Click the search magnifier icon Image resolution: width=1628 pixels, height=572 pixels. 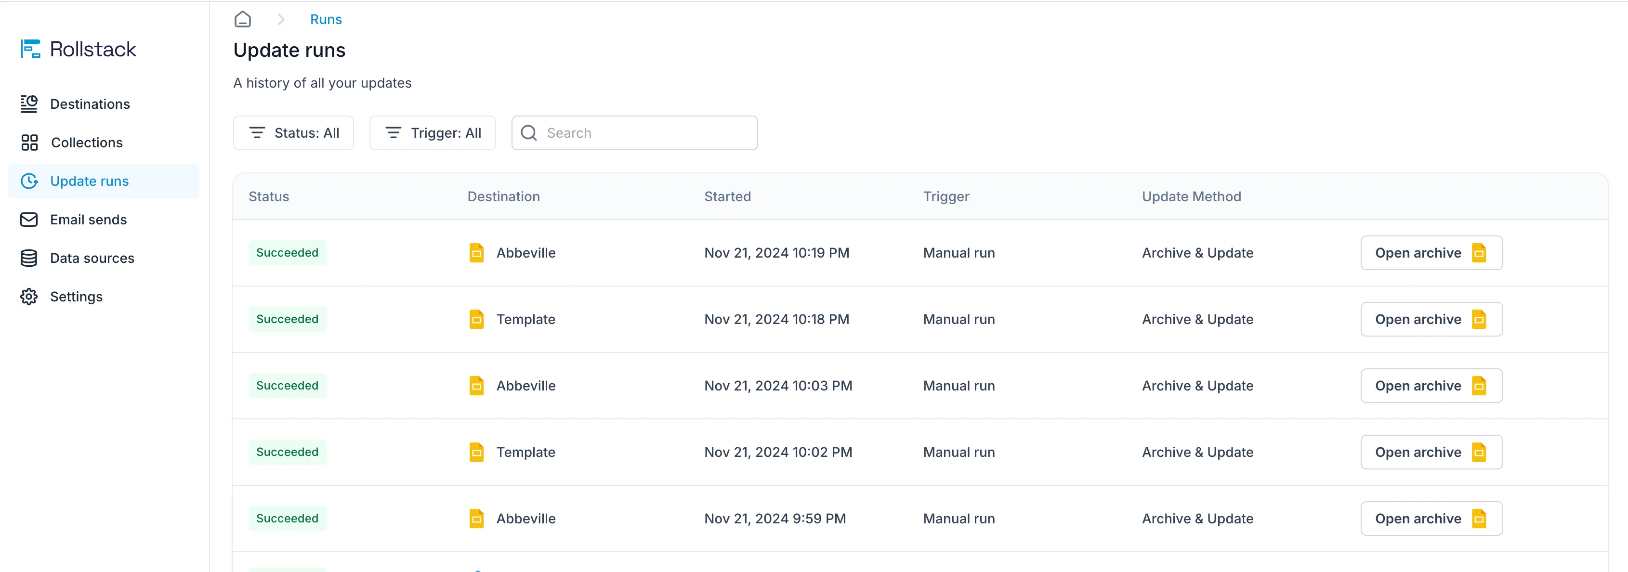click(x=529, y=133)
